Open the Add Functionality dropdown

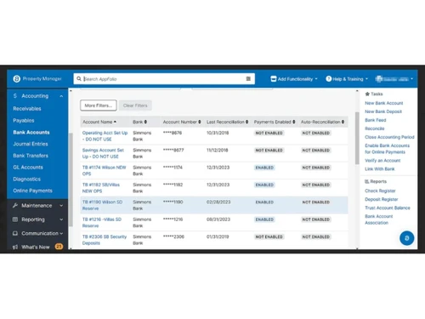[294, 79]
